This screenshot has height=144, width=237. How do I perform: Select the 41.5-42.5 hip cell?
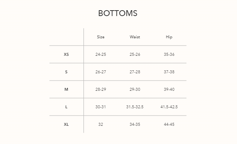point(169,107)
